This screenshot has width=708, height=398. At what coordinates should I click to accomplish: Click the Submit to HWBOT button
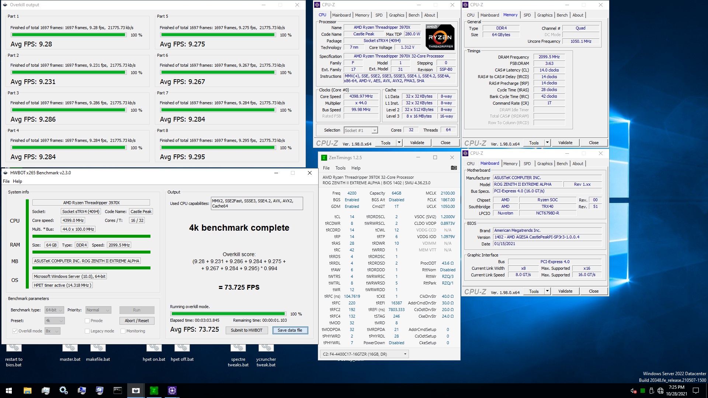246,330
